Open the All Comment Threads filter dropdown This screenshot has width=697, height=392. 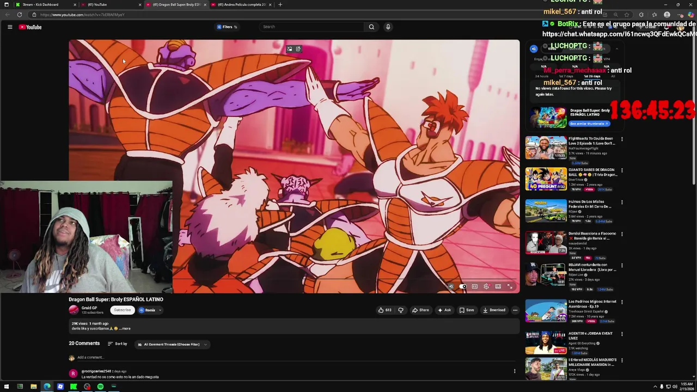[x=172, y=345]
